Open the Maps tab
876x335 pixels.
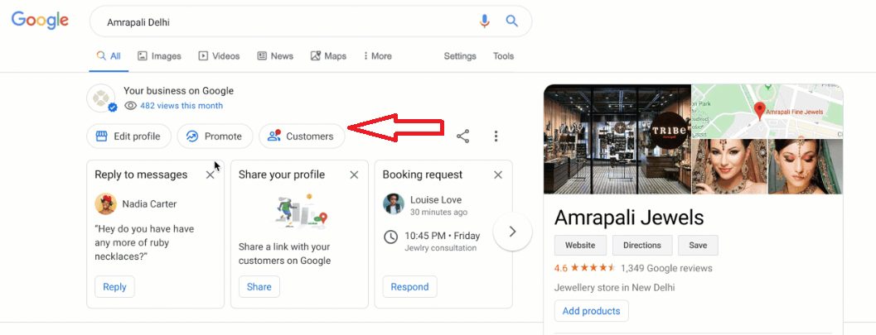pyautogui.click(x=328, y=55)
